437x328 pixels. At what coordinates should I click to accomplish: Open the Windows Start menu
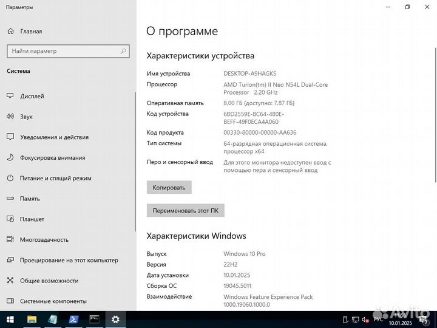coord(10,319)
